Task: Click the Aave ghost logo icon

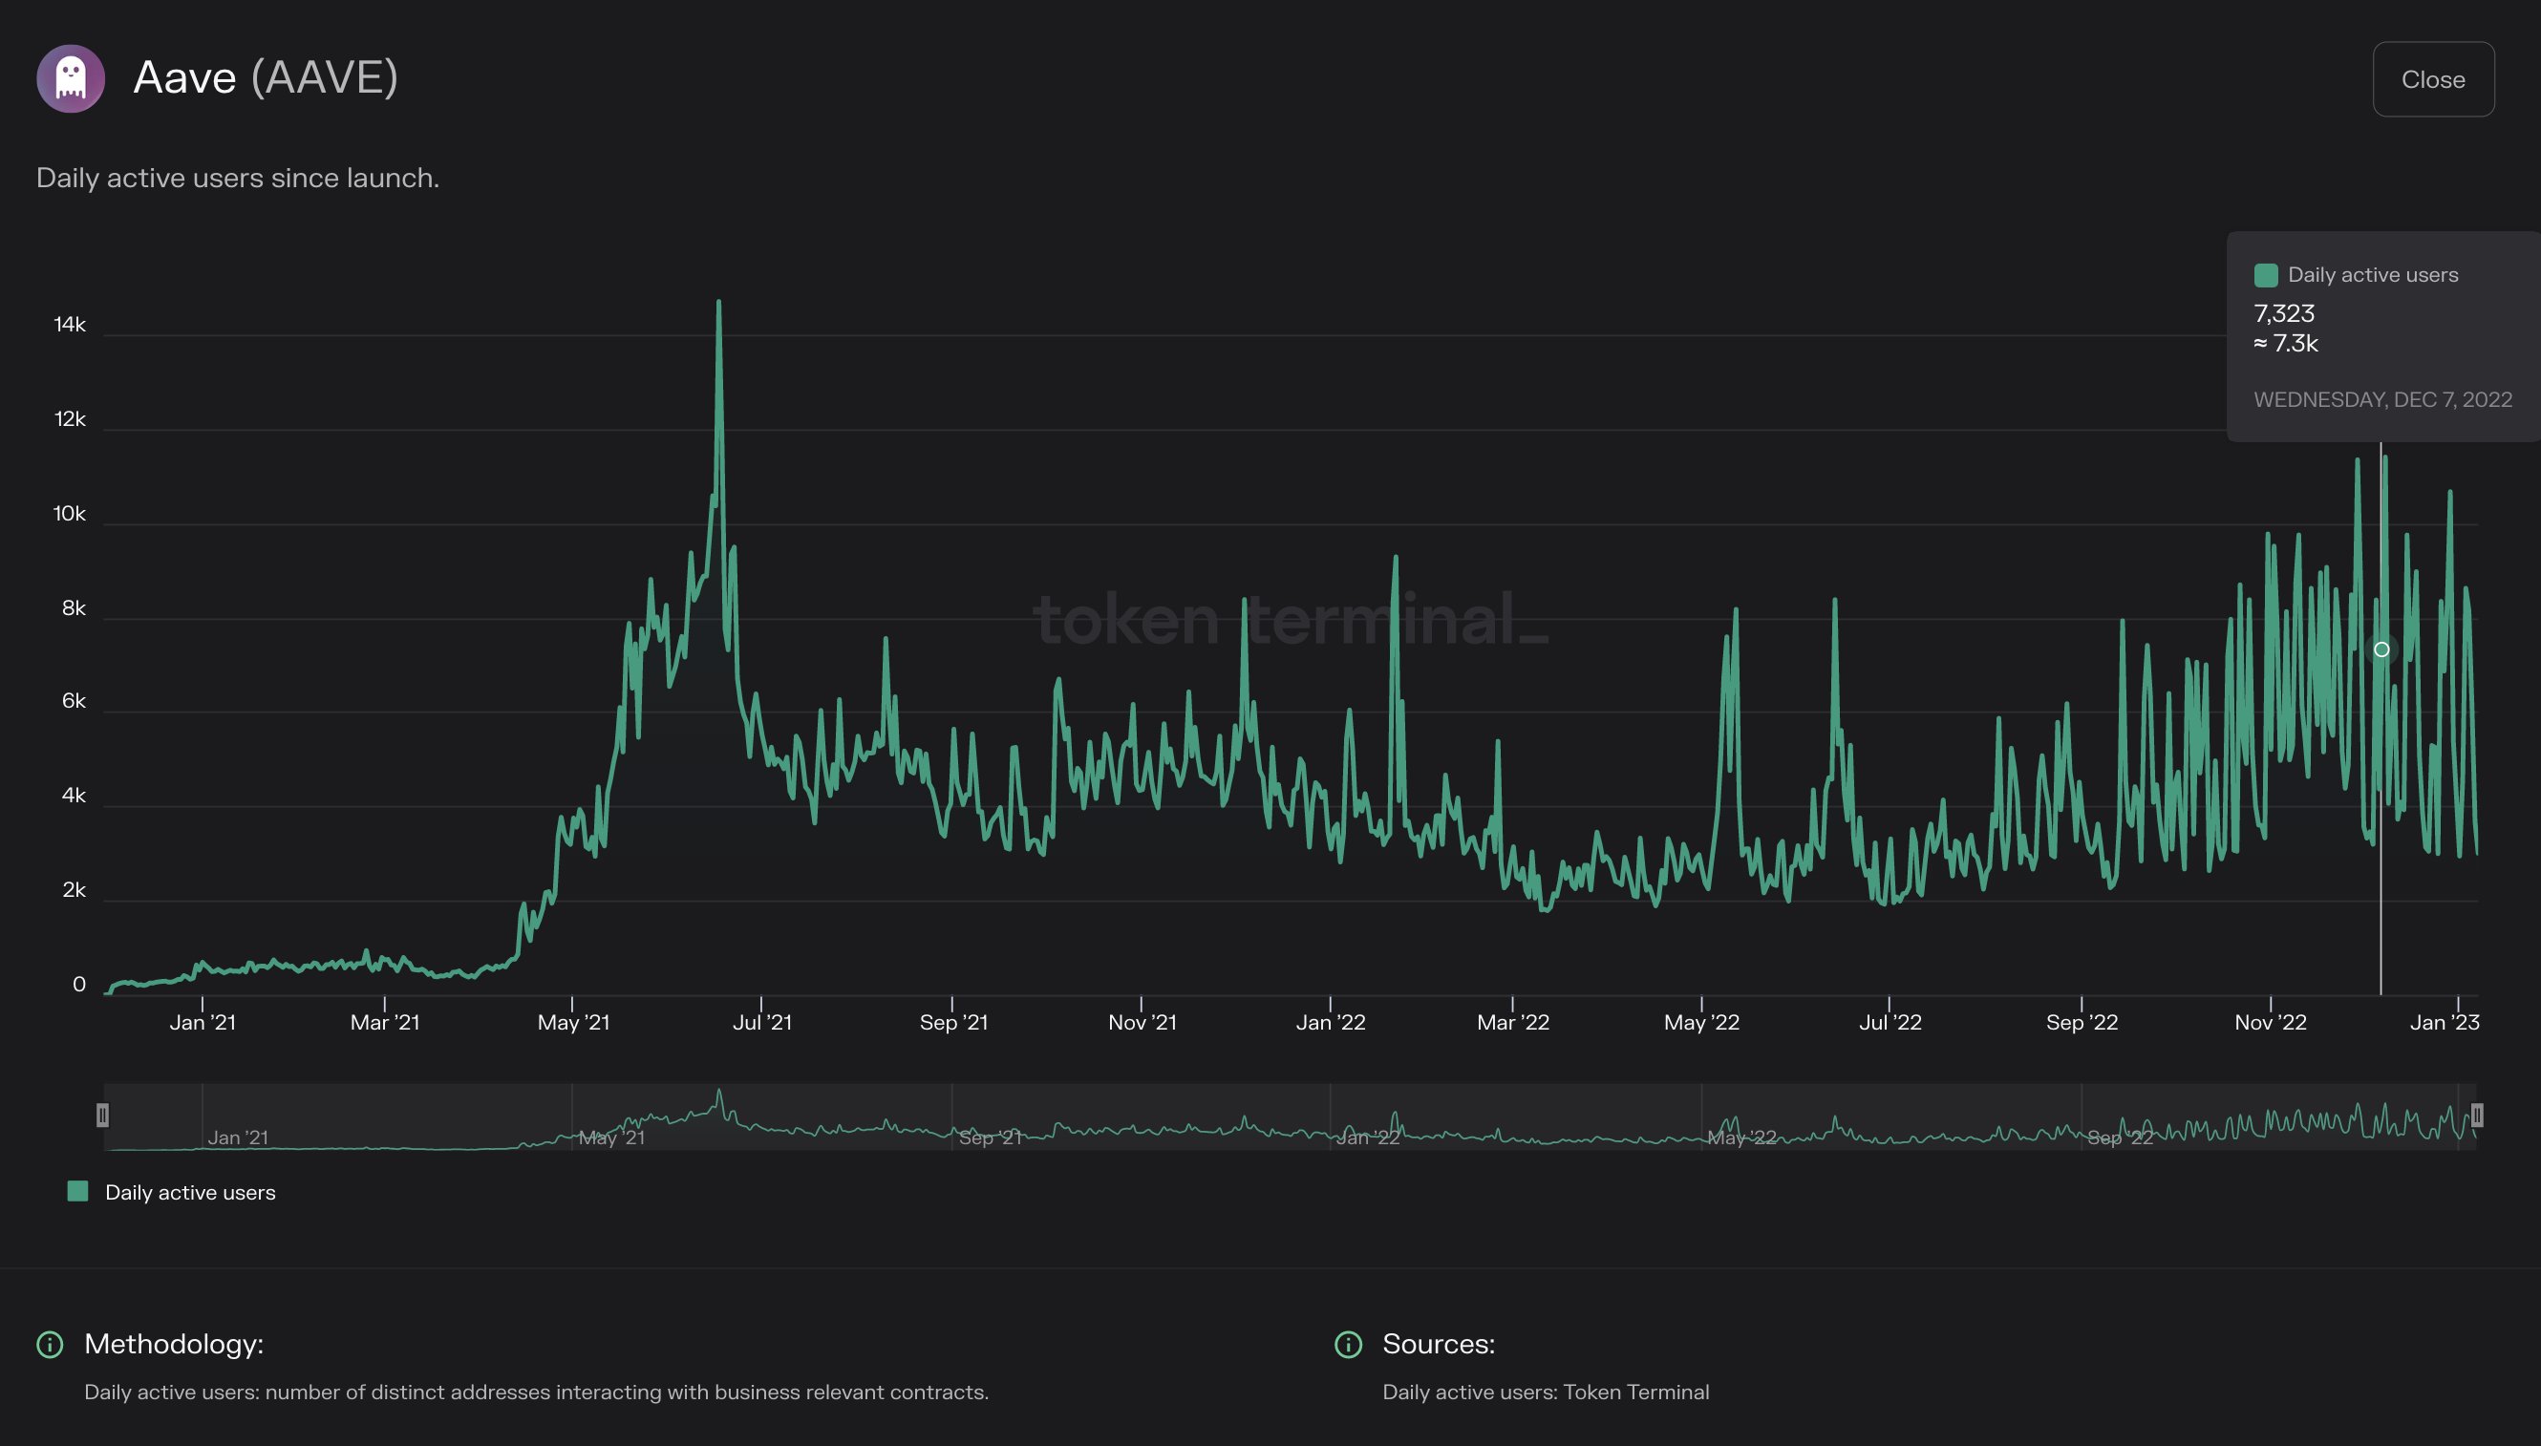Action: 71,77
